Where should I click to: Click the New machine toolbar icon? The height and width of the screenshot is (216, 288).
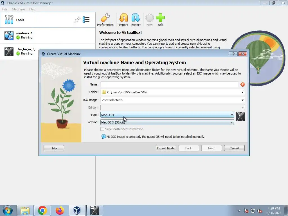tap(150, 20)
